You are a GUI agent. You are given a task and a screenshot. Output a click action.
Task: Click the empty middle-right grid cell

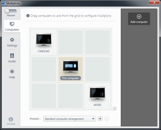(x=97, y=69)
